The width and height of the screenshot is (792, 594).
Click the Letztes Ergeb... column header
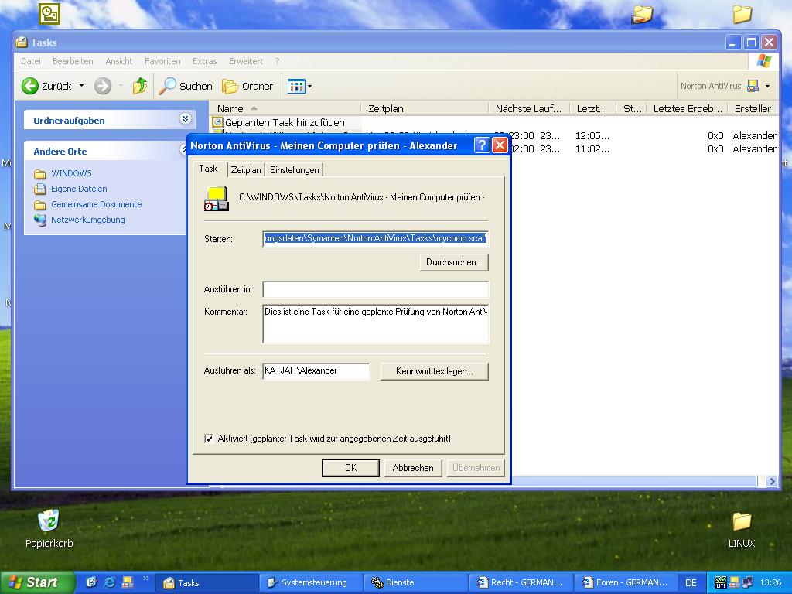688,108
